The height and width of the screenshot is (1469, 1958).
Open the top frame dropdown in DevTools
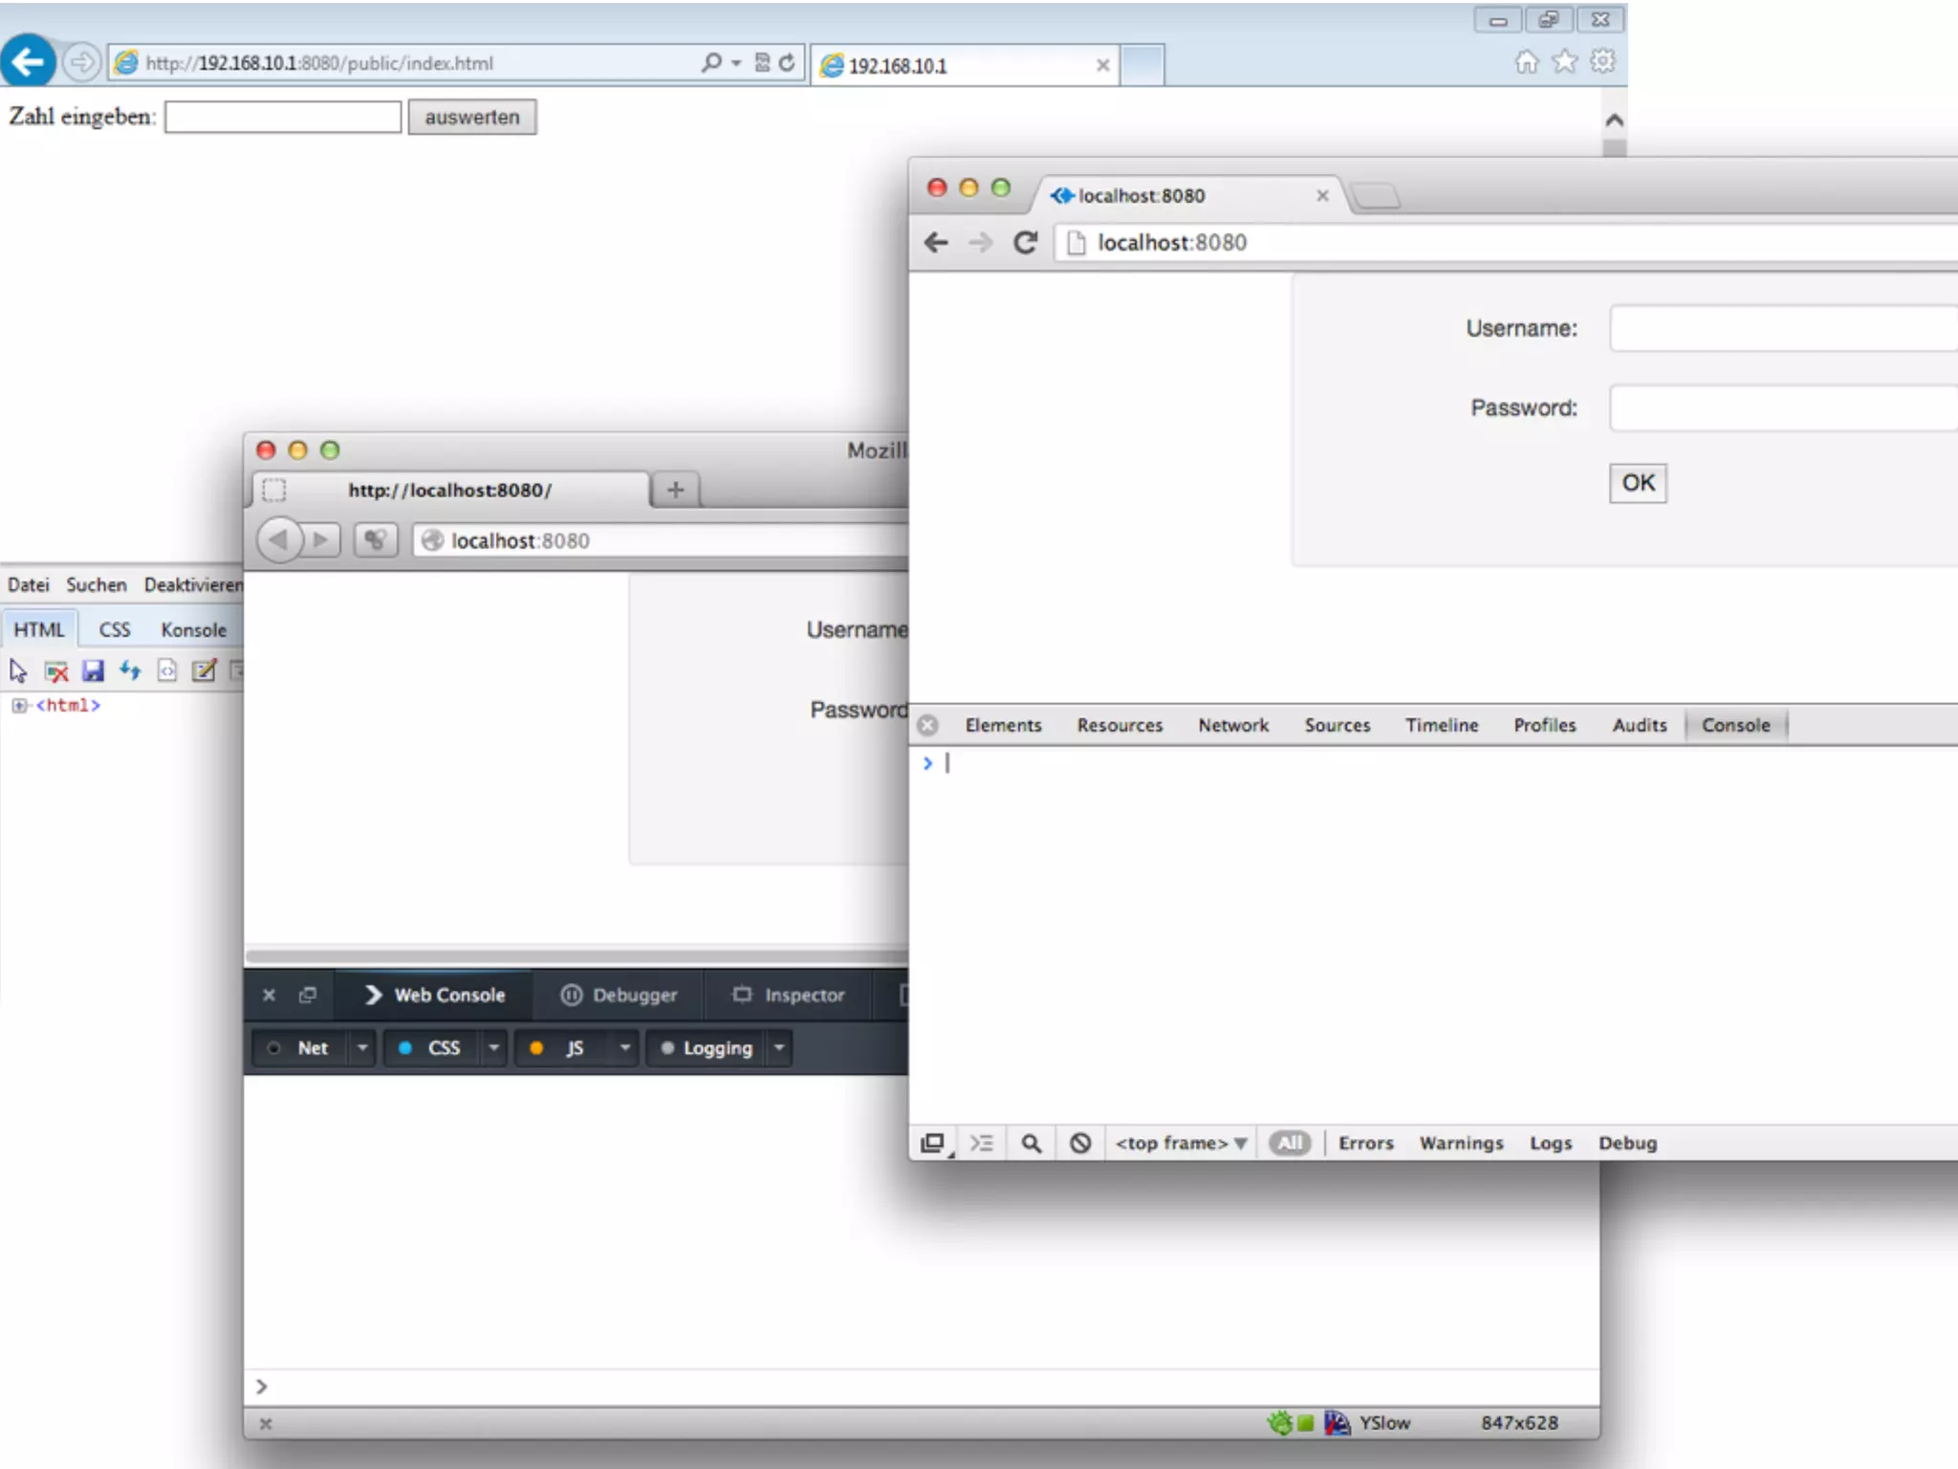[x=1181, y=1143]
